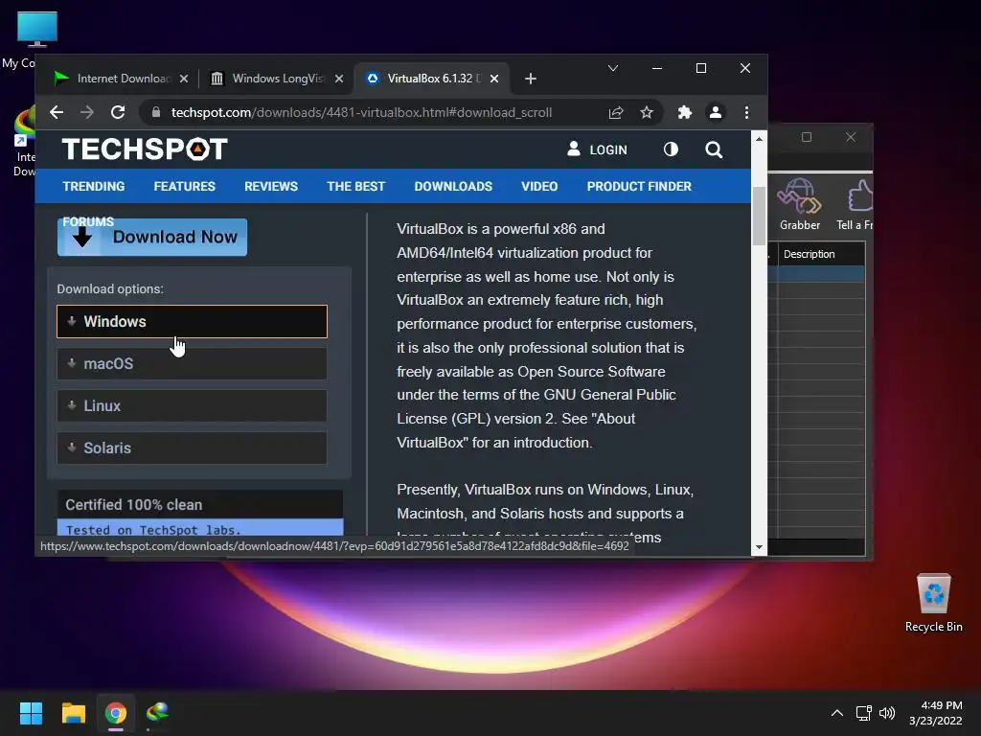Open the VIDEO menu
Screen dimensions: 981x736
click(539, 187)
